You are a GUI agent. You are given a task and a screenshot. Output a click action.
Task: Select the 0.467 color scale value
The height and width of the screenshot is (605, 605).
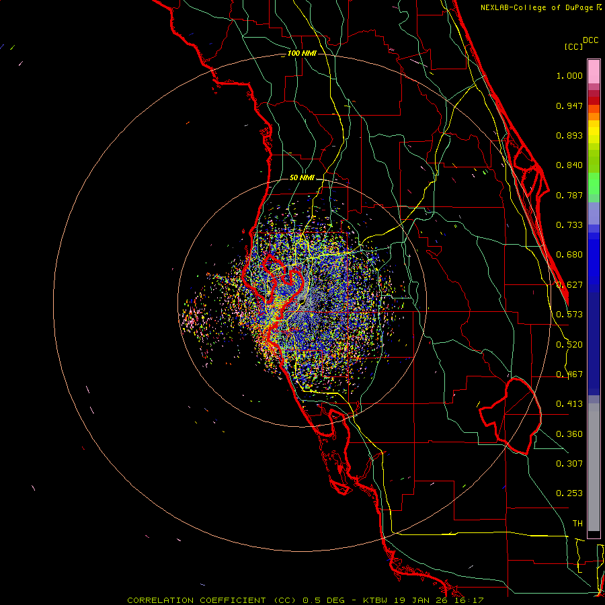click(569, 374)
